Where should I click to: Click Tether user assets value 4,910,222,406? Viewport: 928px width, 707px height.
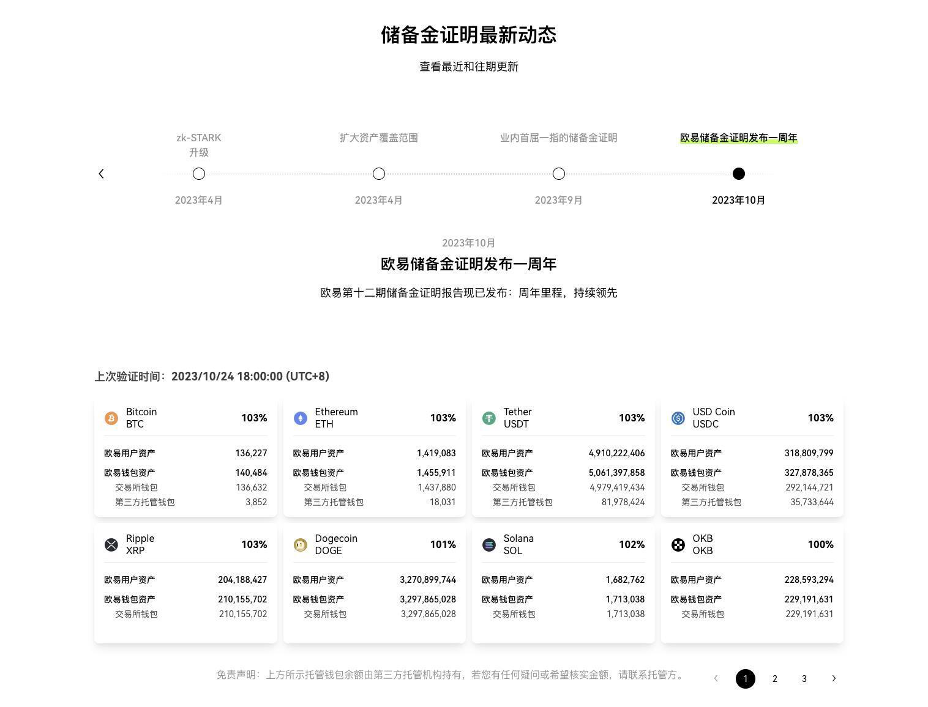point(617,454)
